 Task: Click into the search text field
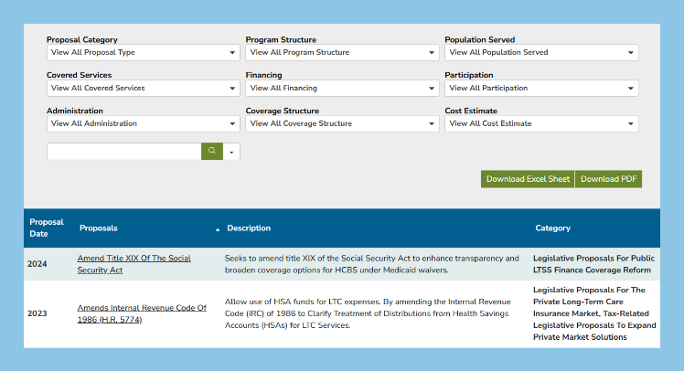pos(123,152)
